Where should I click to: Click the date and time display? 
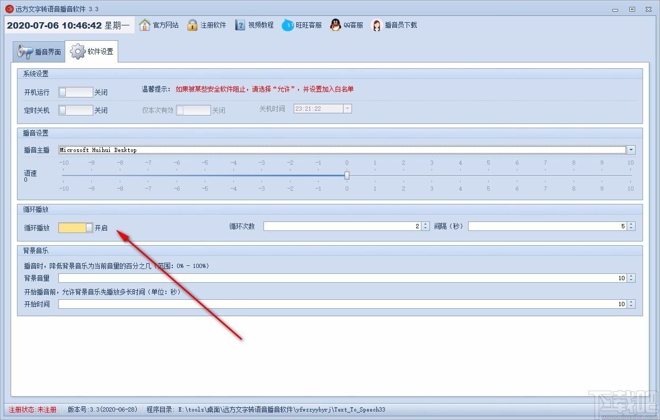[68, 25]
